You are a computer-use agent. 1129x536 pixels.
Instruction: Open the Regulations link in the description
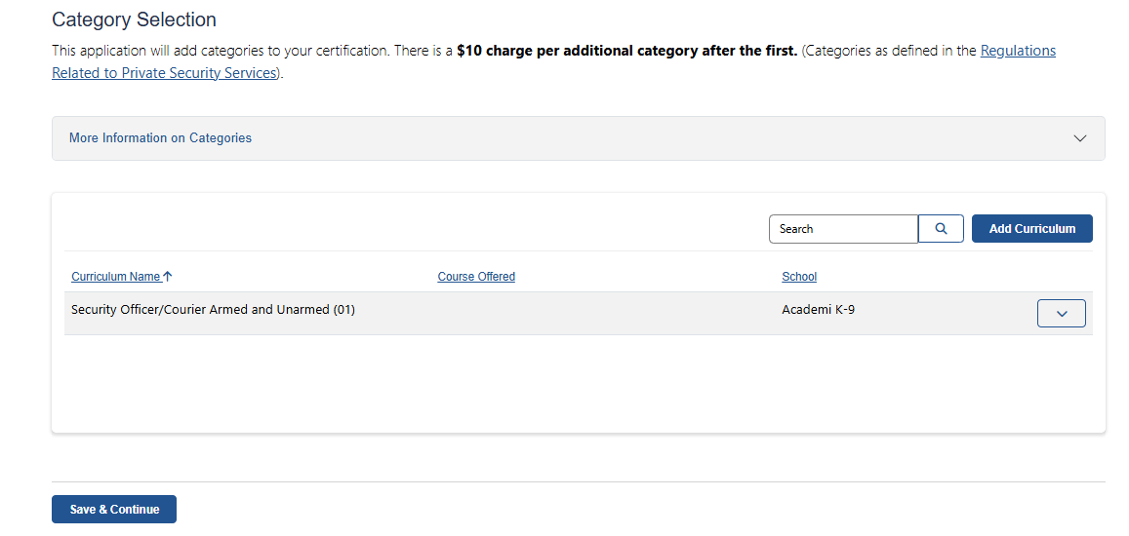[1018, 51]
